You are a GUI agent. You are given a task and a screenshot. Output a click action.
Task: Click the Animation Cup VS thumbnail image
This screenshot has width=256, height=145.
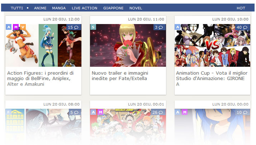point(212,45)
